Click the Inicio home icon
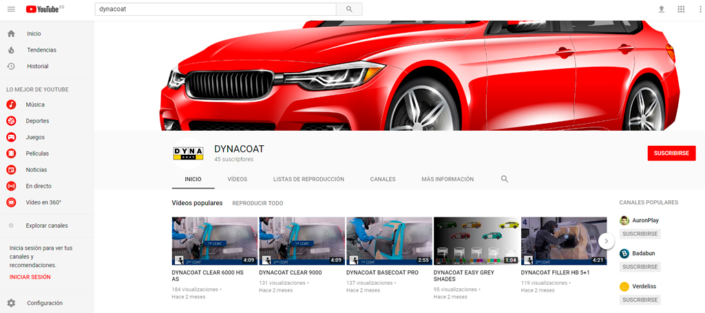Screen dimensions: 705x313 click(x=11, y=34)
